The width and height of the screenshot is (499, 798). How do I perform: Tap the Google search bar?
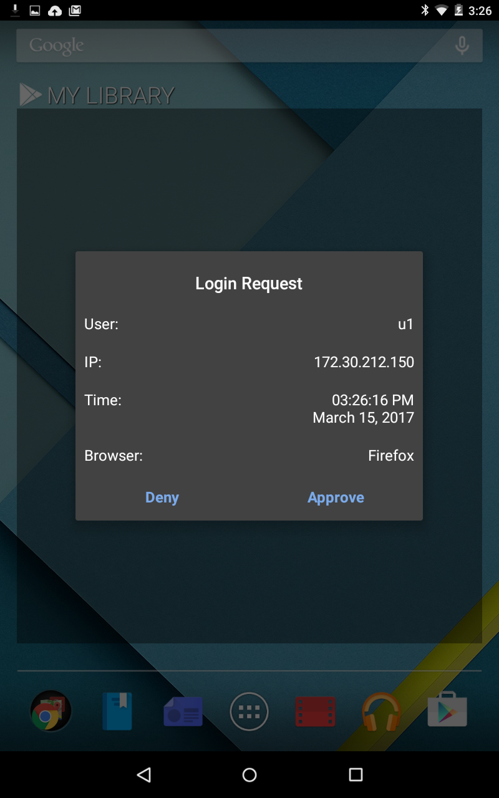237,46
